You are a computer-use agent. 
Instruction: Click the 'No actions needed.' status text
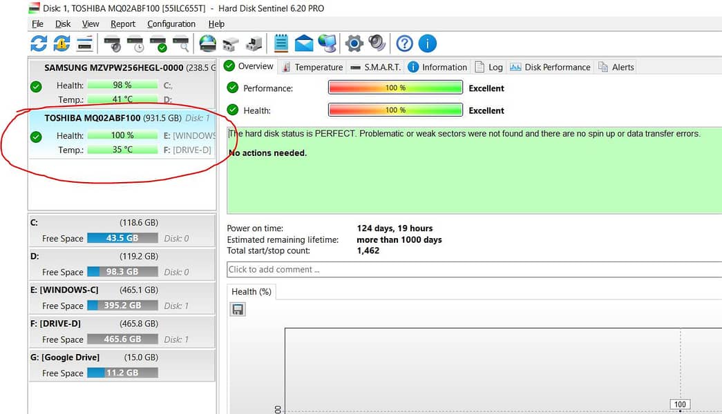tap(267, 153)
